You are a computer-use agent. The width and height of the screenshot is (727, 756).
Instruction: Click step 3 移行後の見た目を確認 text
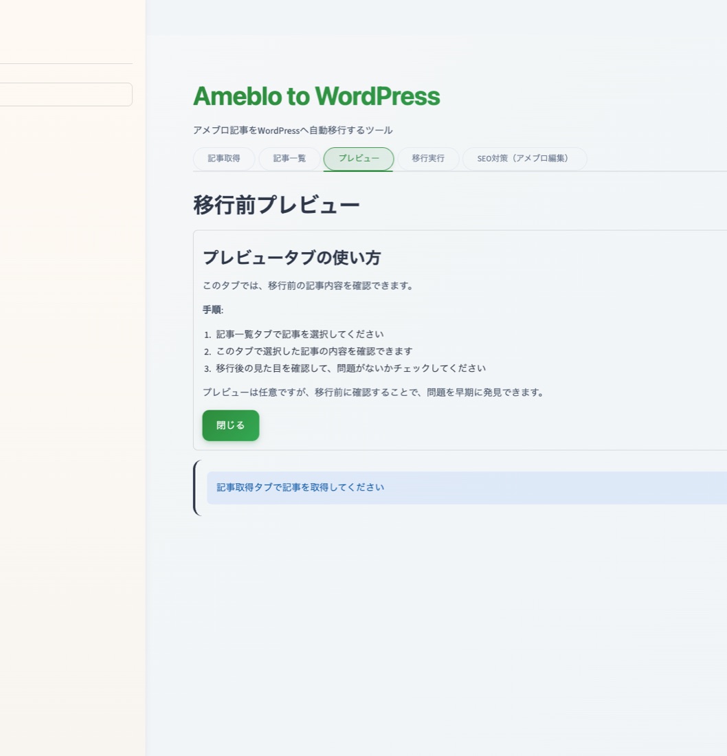(350, 368)
